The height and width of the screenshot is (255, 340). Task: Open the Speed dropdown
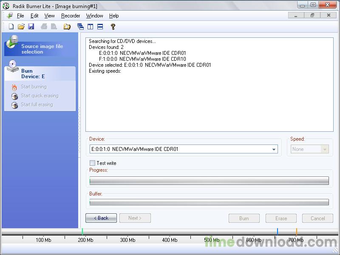325,149
